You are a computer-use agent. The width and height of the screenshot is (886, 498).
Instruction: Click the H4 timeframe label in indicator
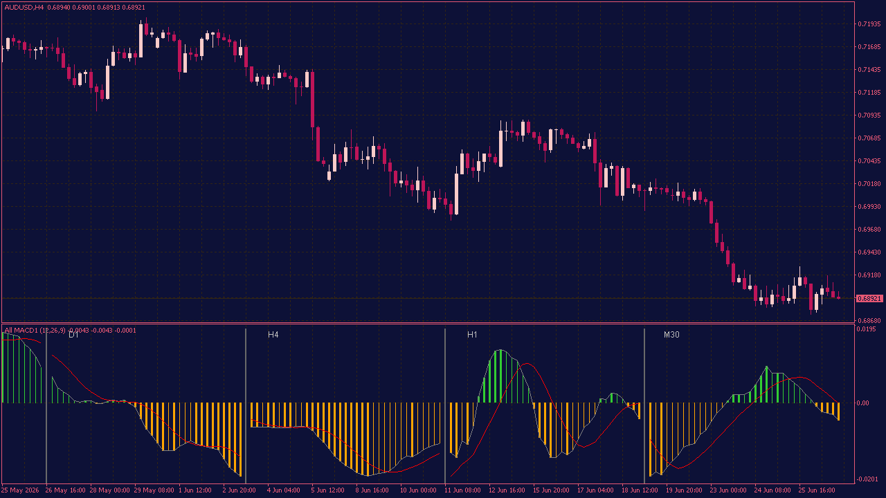tap(273, 335)
